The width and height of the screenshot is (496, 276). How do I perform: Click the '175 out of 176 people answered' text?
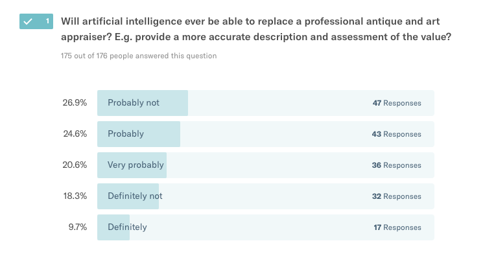pos(139,56)
